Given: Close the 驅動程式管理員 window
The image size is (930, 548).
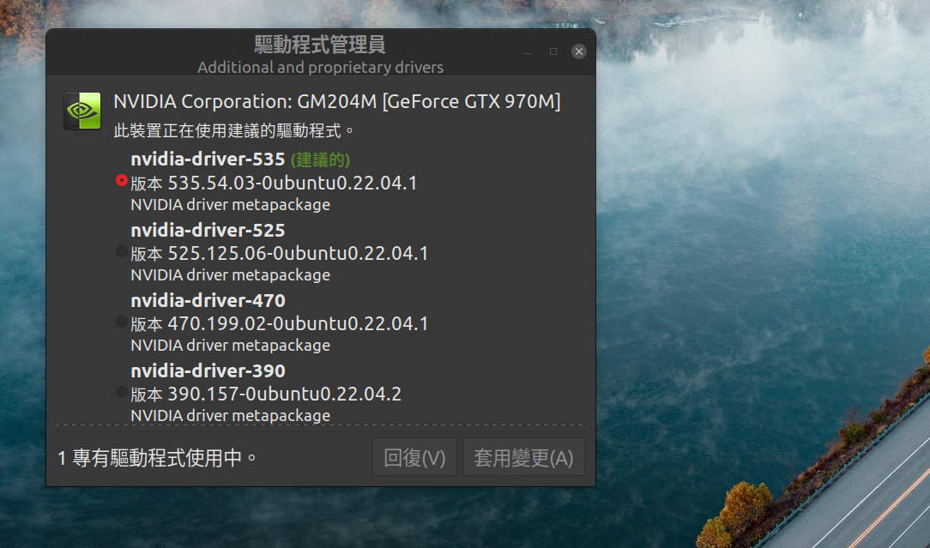Looking at the screenshot, I should (579, 51).
